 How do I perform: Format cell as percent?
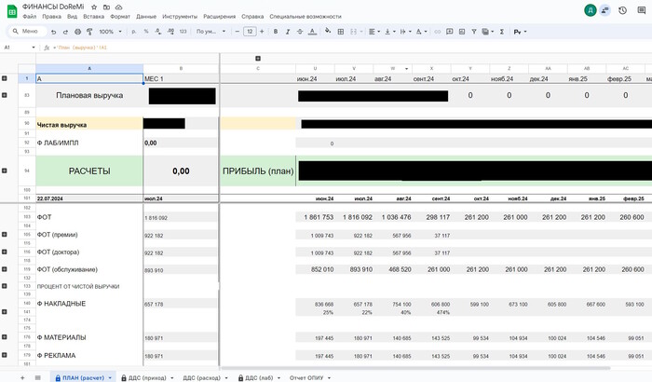(x=145, y=32)
